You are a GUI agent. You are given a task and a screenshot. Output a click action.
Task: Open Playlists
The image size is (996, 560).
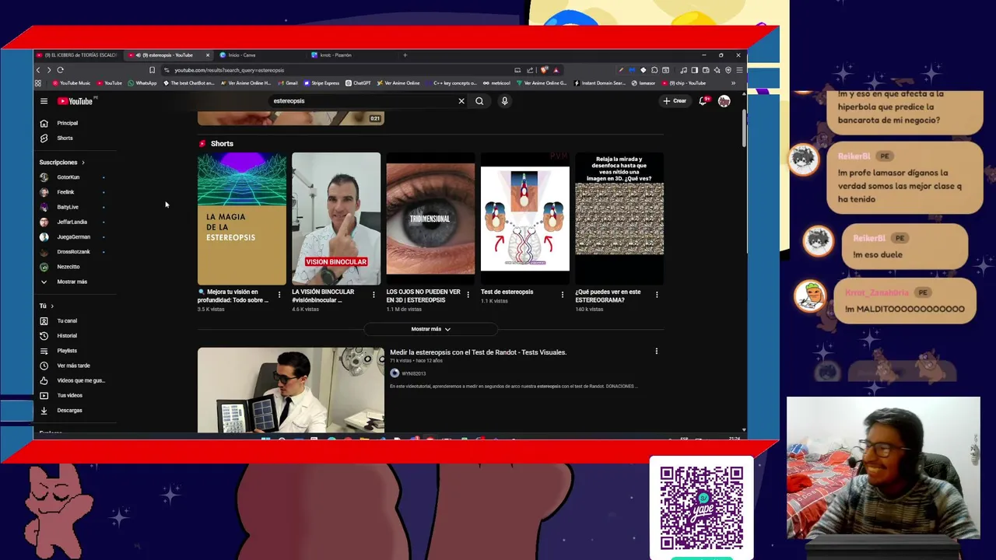point(75,351)
